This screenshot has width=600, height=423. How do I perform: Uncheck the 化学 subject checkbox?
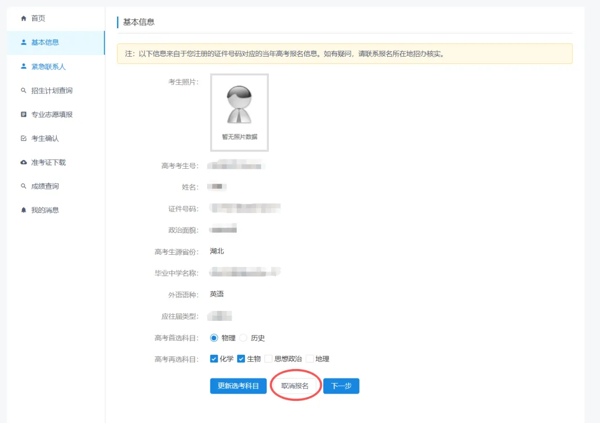(x=213, y=359)
